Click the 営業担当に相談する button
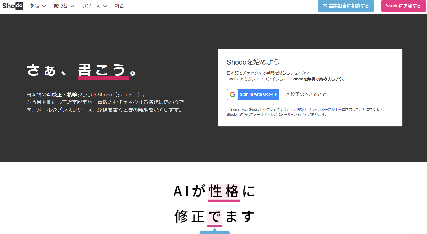This screenshot has height=234, width=427. click(346, 6)
